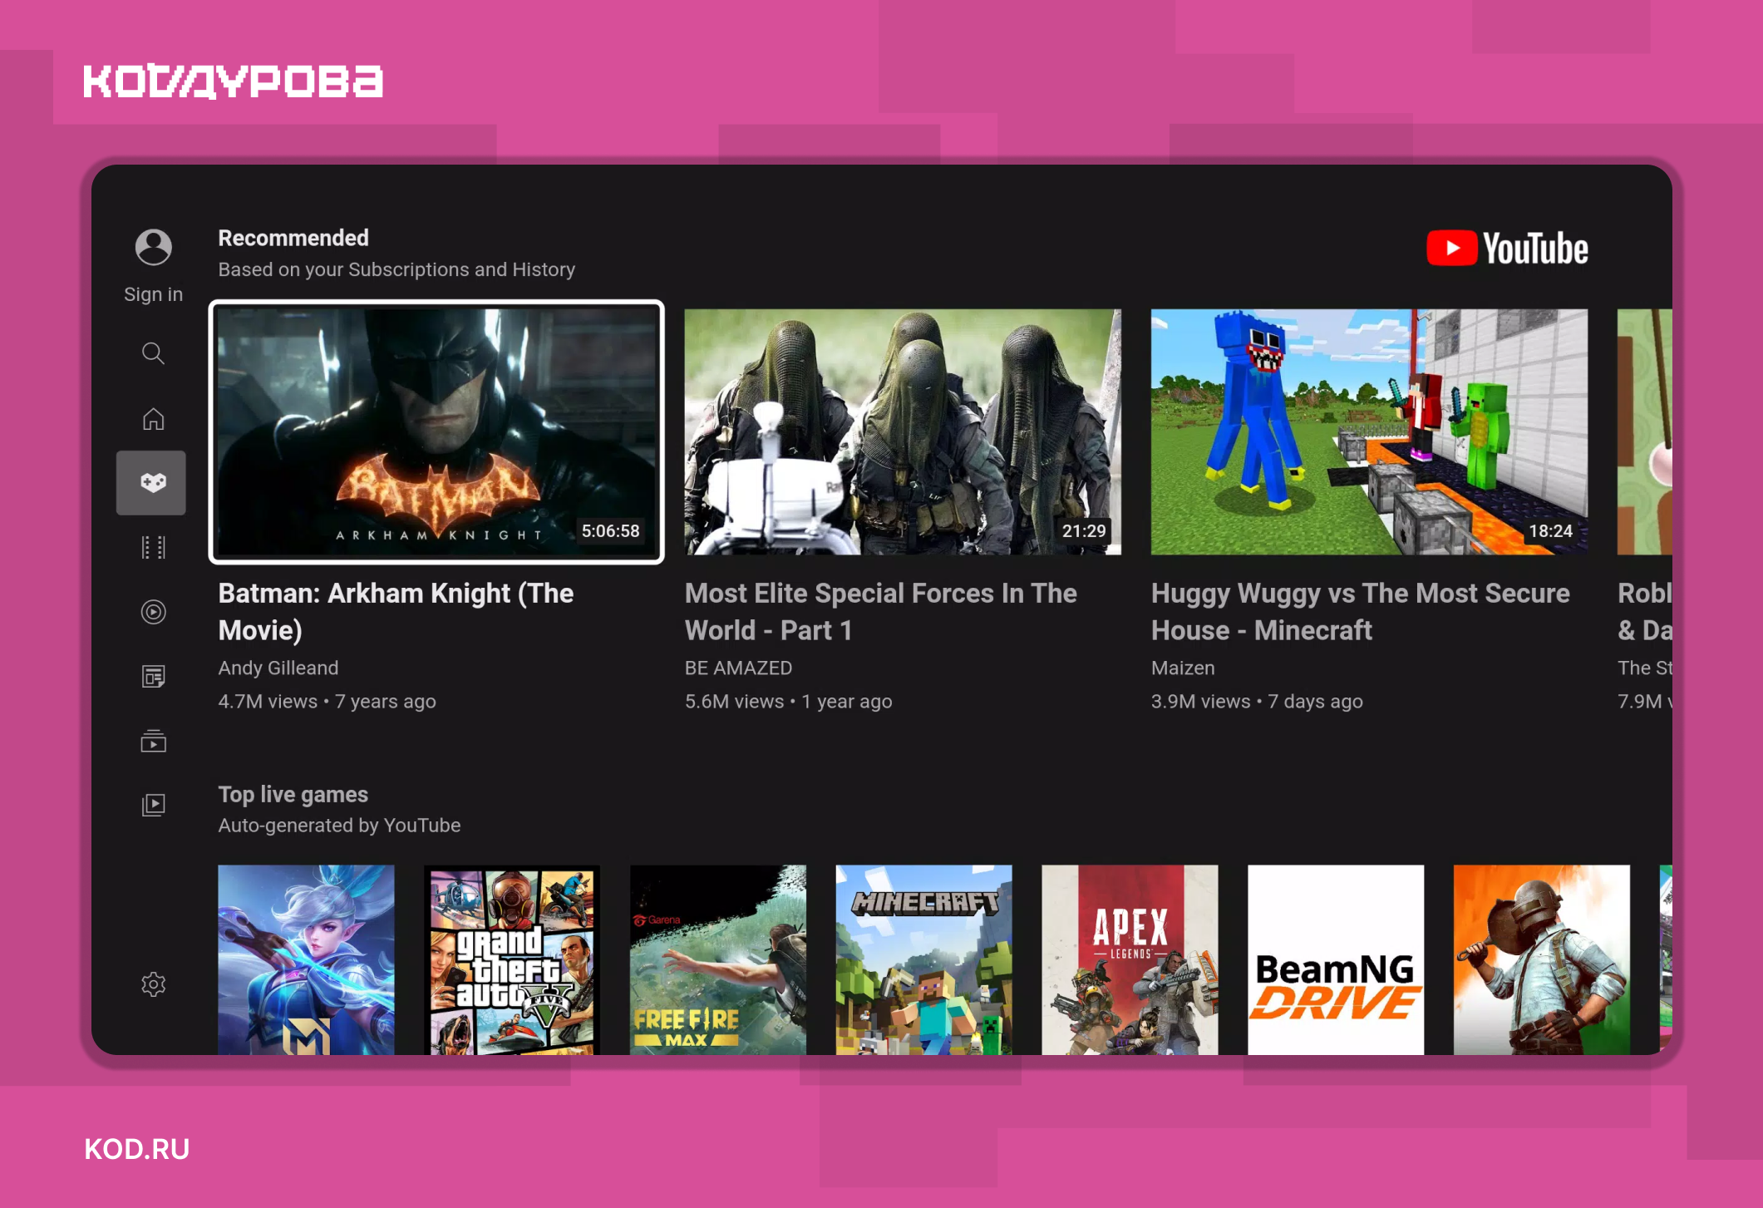Click the 5.6M views 1 year ago text
This screenshot has height=1208, width=1763.
(x=788, y=701)
